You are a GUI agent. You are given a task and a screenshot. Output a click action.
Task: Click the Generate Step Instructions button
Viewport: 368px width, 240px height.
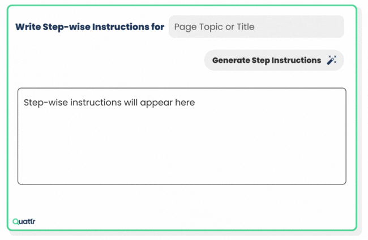pyautogui.click(x=274, y=60)
